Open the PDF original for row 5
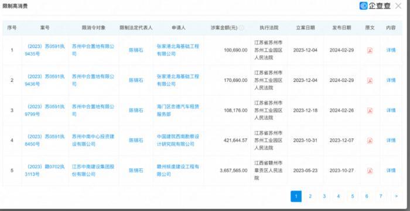This screenshot has height=211, width=410. (370, 171)
